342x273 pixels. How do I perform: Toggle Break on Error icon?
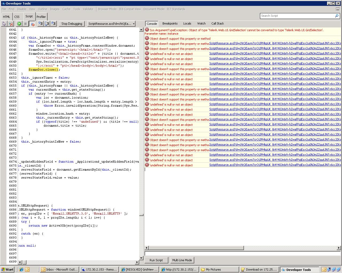coord(32,24)
